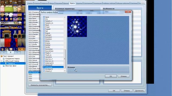Select enemy 004:Паук in the list
Screen dimensions: 172x96
[x=34, y=18]
